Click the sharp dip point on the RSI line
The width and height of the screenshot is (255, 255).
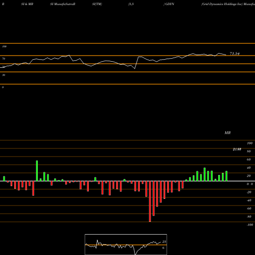tap(135, 68)
